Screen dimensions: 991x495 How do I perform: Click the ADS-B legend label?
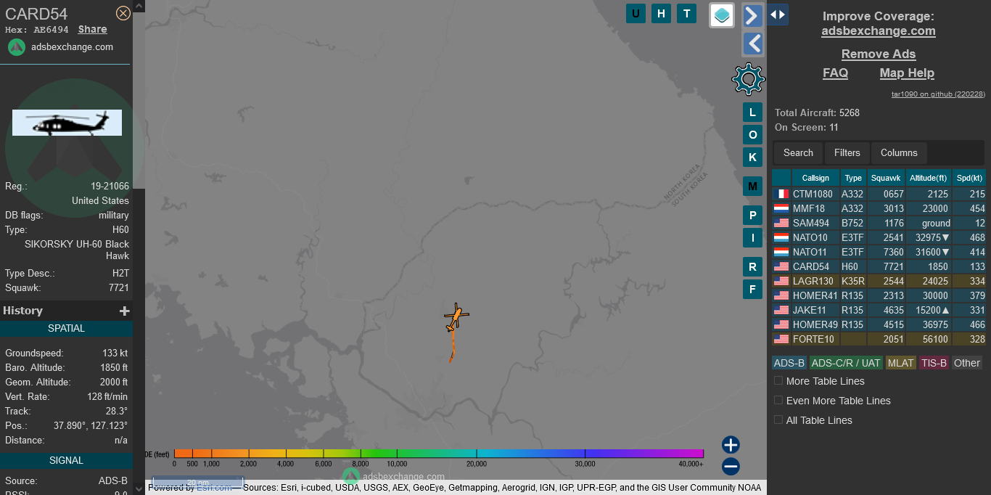(x=789, y=363)
